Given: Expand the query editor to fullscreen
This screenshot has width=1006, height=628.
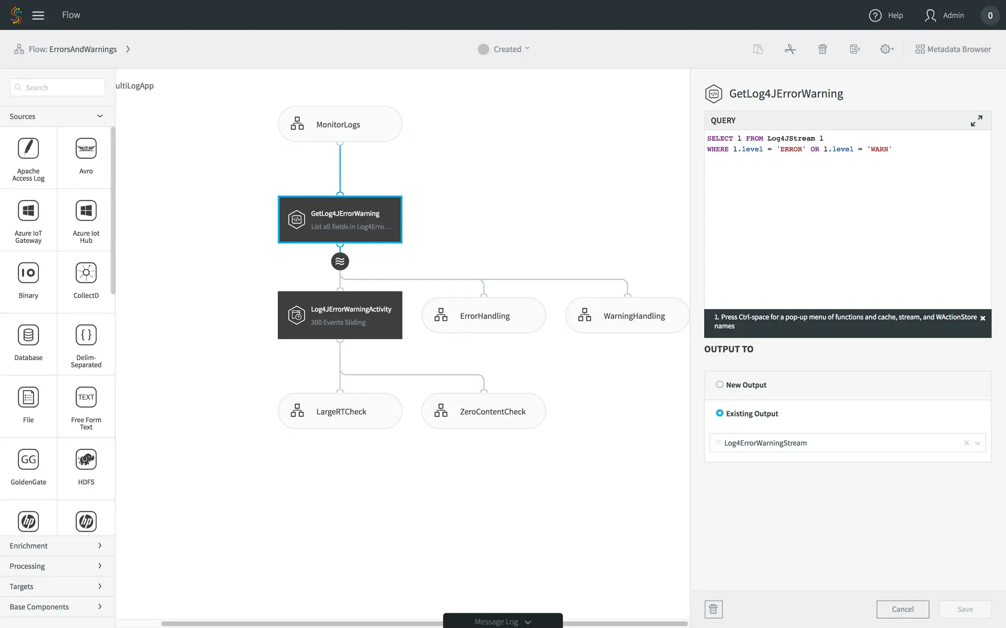Looking at the screenshot, I should click(x=976, y=121).
